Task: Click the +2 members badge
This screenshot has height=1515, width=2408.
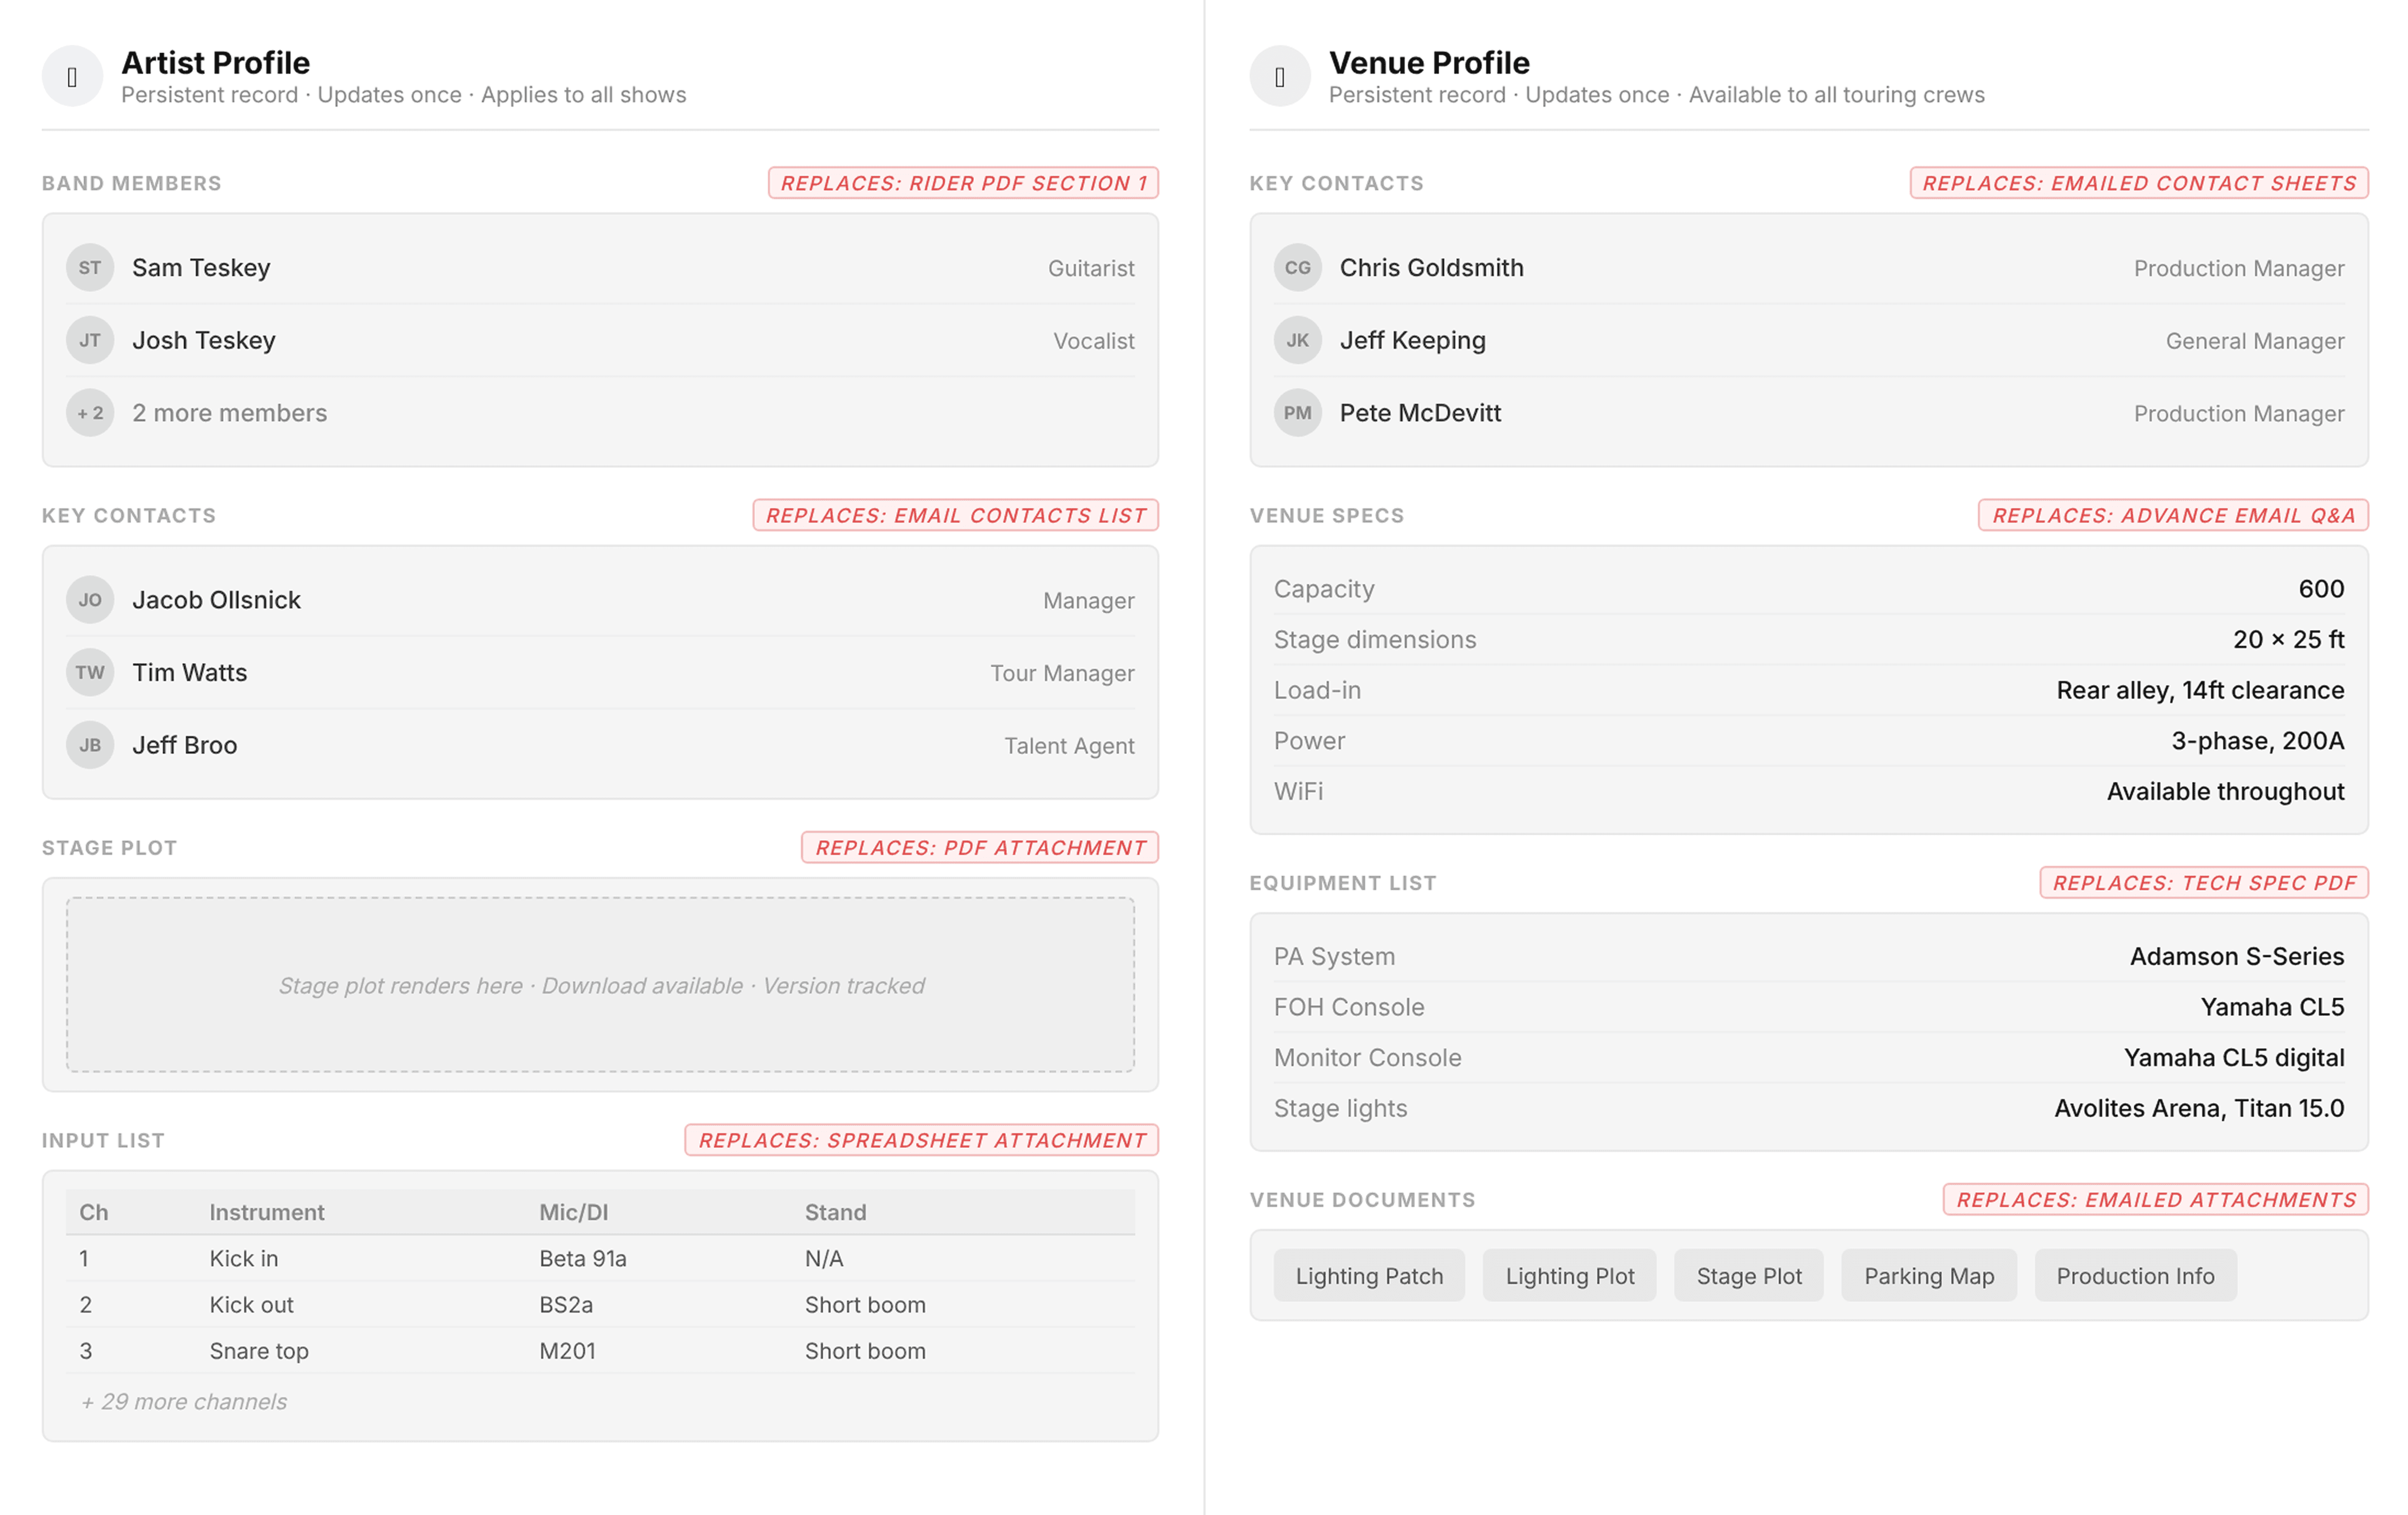Action: pyautogui.click(x=90, y=412)
